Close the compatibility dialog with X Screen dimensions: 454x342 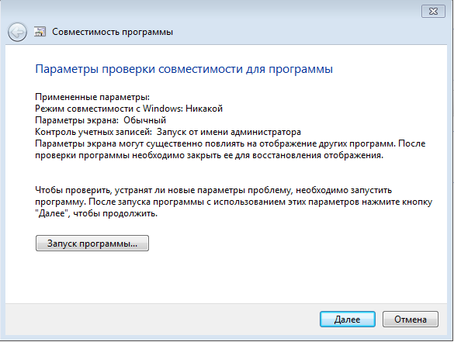[x=433, y=12]
